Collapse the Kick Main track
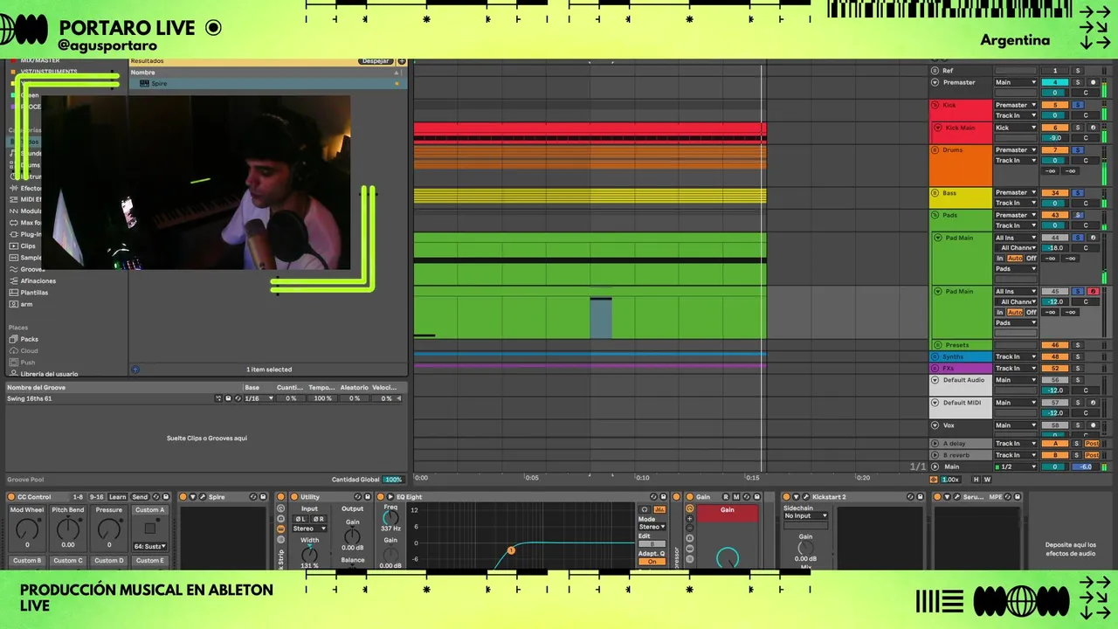This screenshot has width=1118, height=629. 938,128
